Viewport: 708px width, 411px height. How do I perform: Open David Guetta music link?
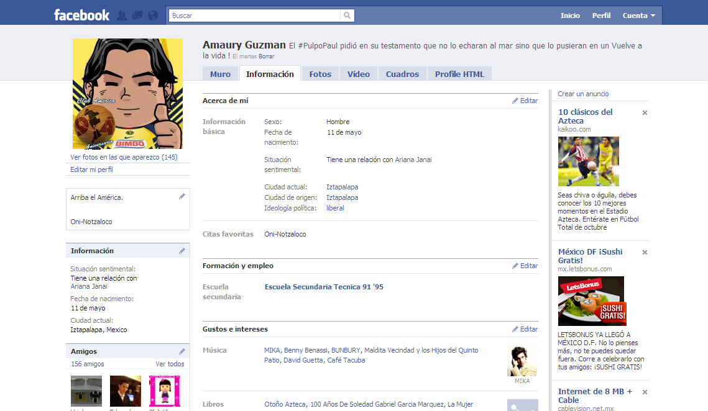pos(303,360)
